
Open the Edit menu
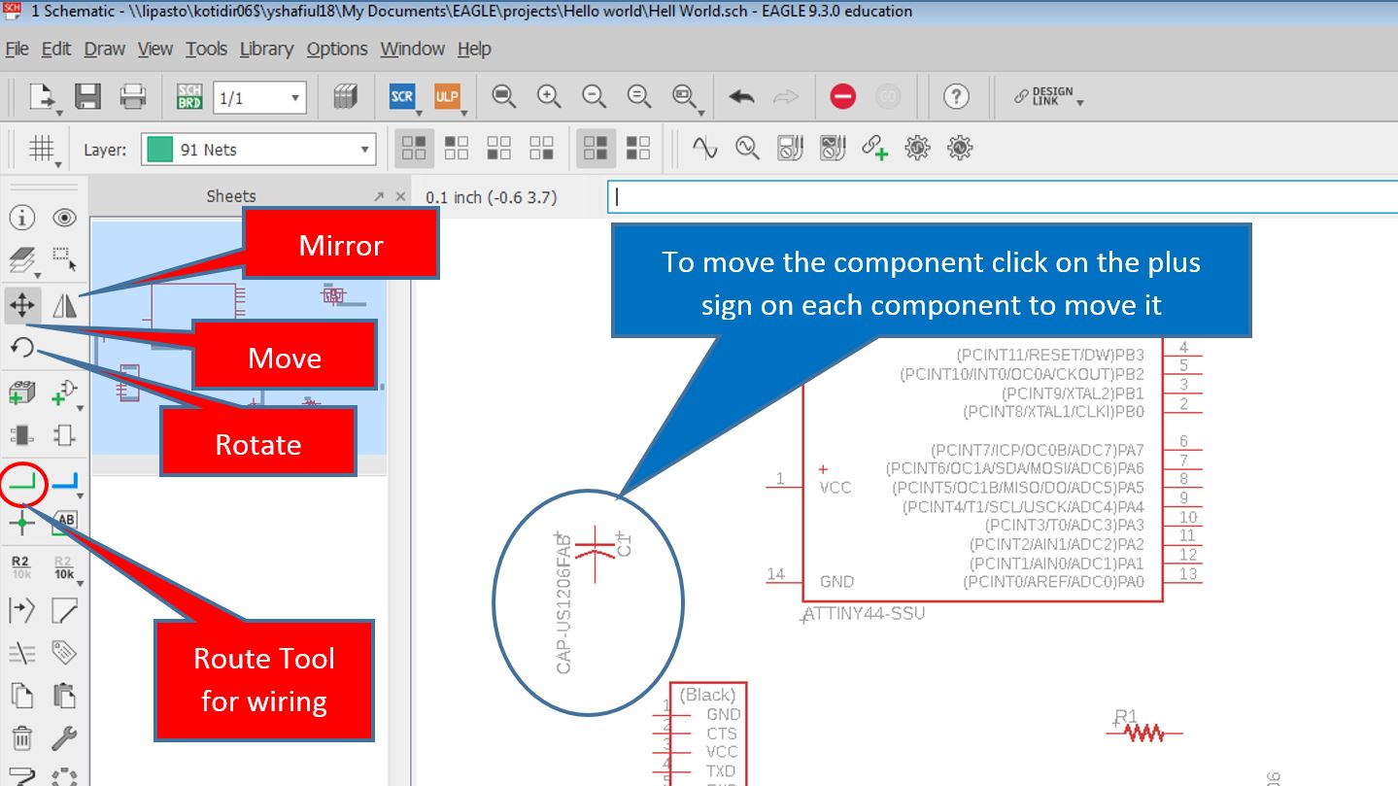click(56, 49)
